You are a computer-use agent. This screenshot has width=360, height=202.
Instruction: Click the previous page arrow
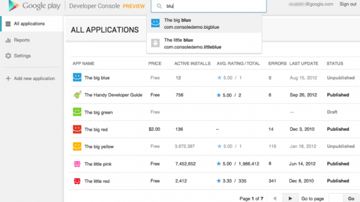[x=274, y=198]
